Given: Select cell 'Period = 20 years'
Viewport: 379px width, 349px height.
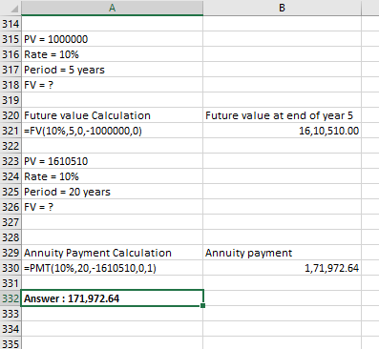Looking at the screenshot, I should [112, 192].
